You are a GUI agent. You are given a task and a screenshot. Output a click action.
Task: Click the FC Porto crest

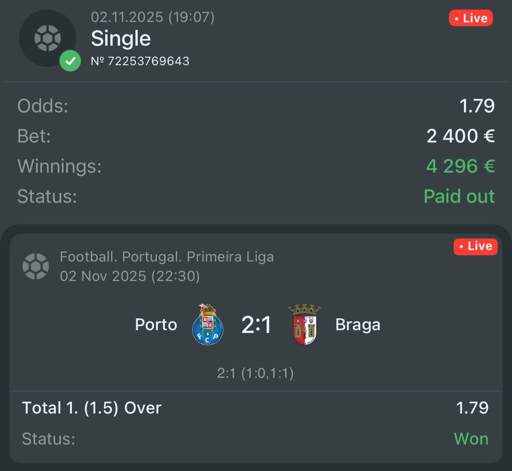pos(208,325)
